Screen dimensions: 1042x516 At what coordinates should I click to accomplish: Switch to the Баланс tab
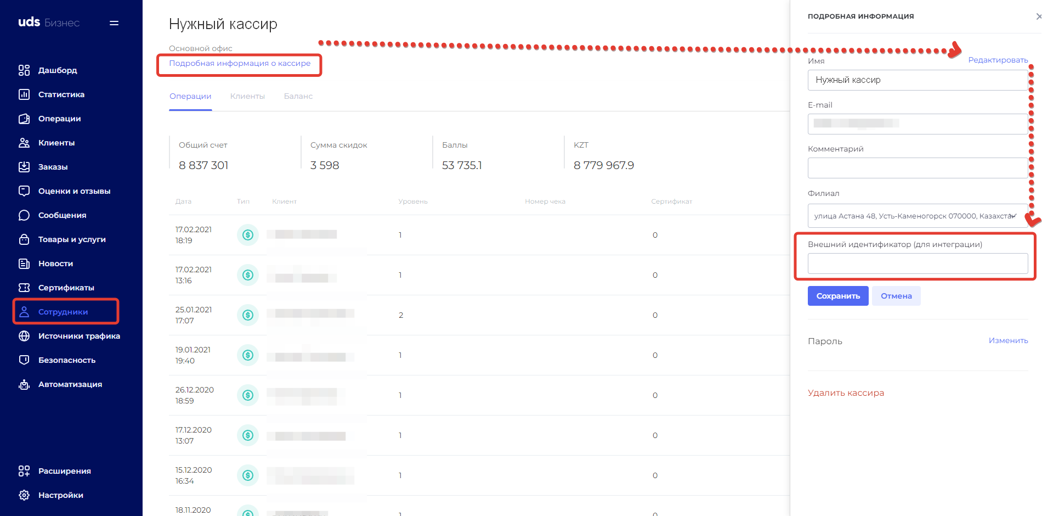[x=298, y=96]
